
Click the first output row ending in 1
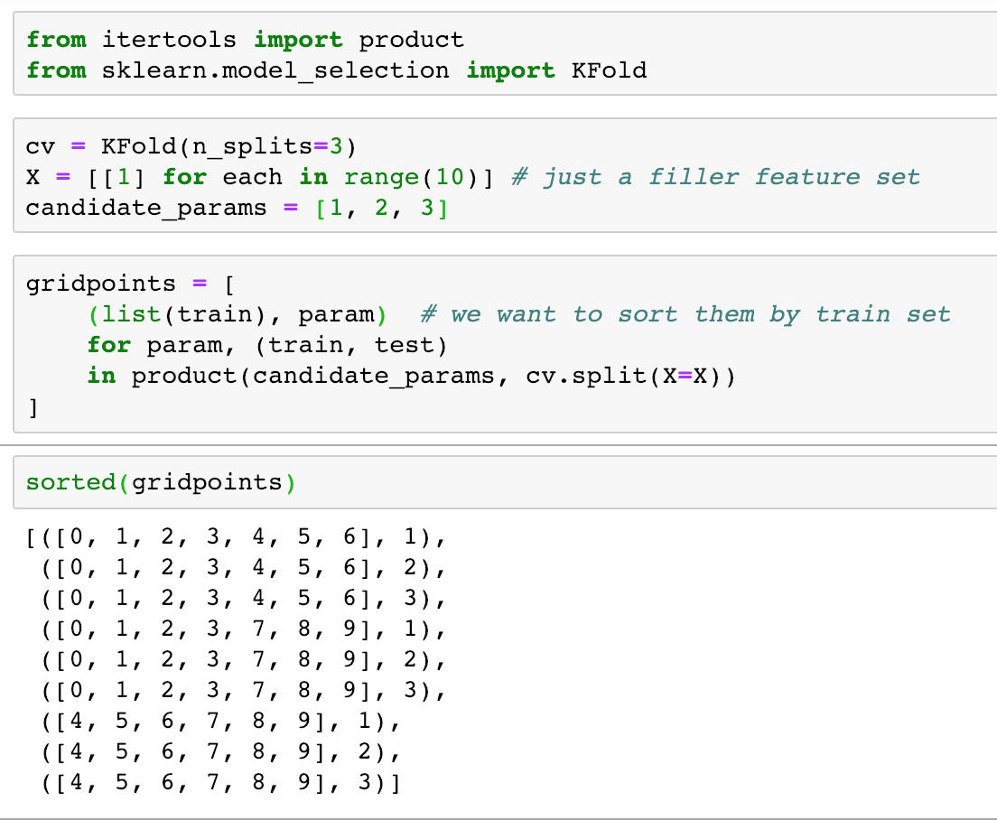pos(237,540)
